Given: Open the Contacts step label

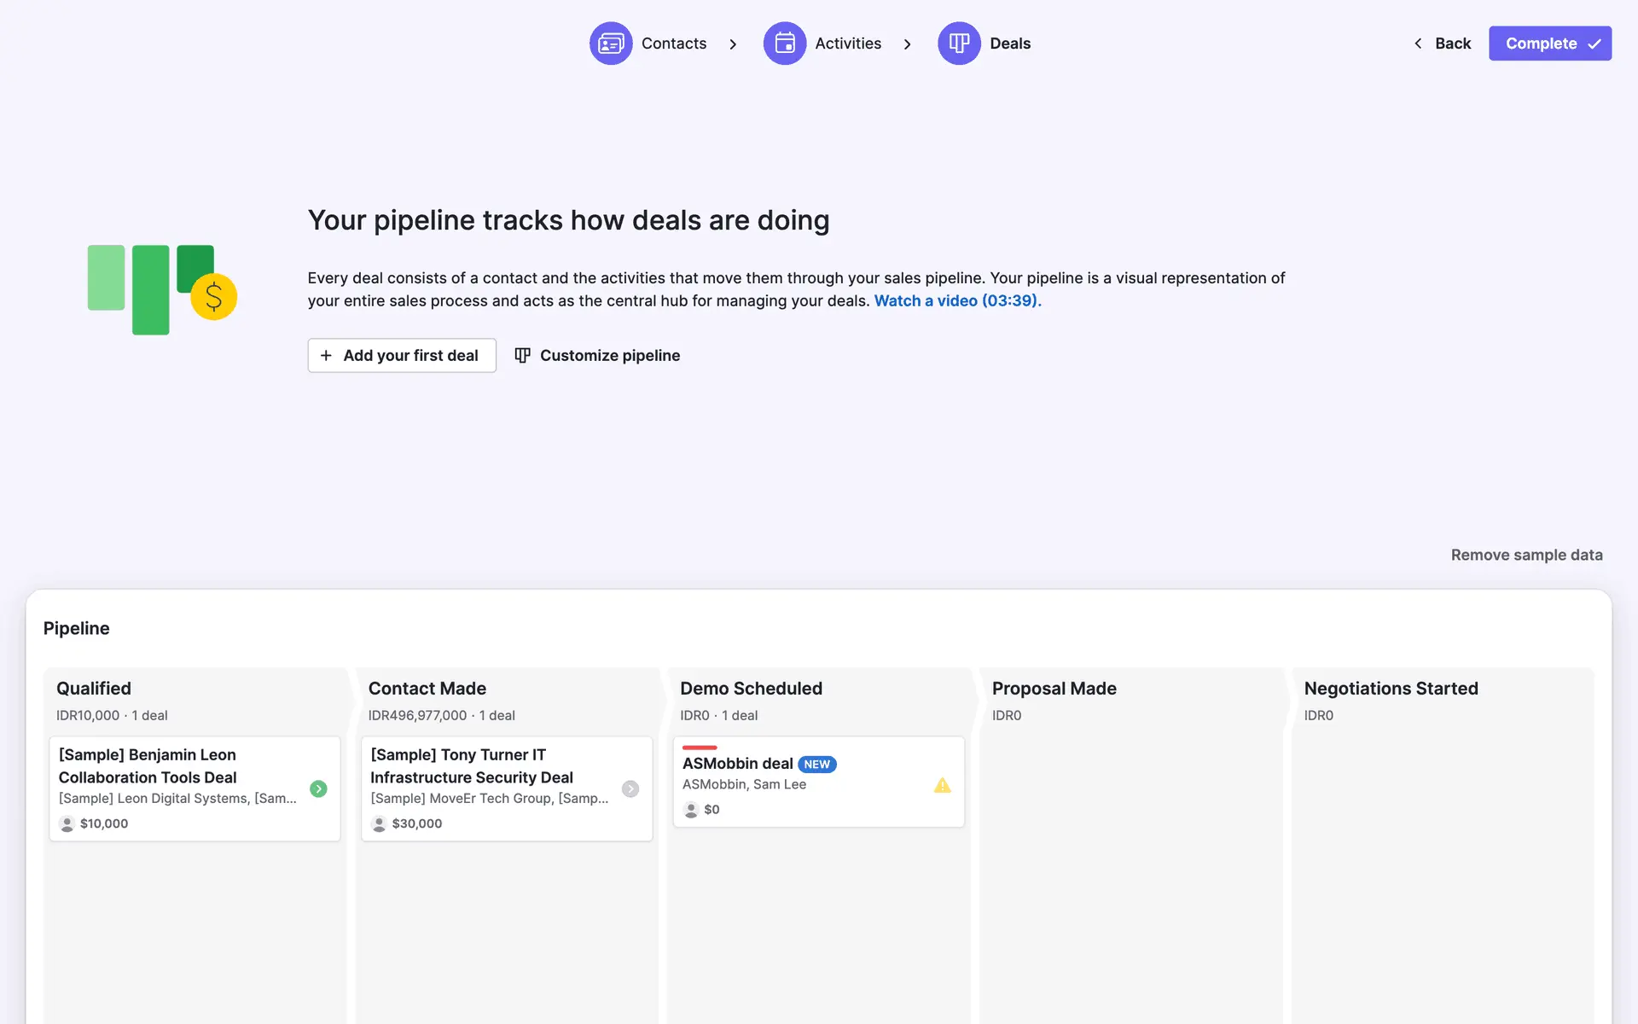Looking at the screenshot, I should click(x=673, y=44).
